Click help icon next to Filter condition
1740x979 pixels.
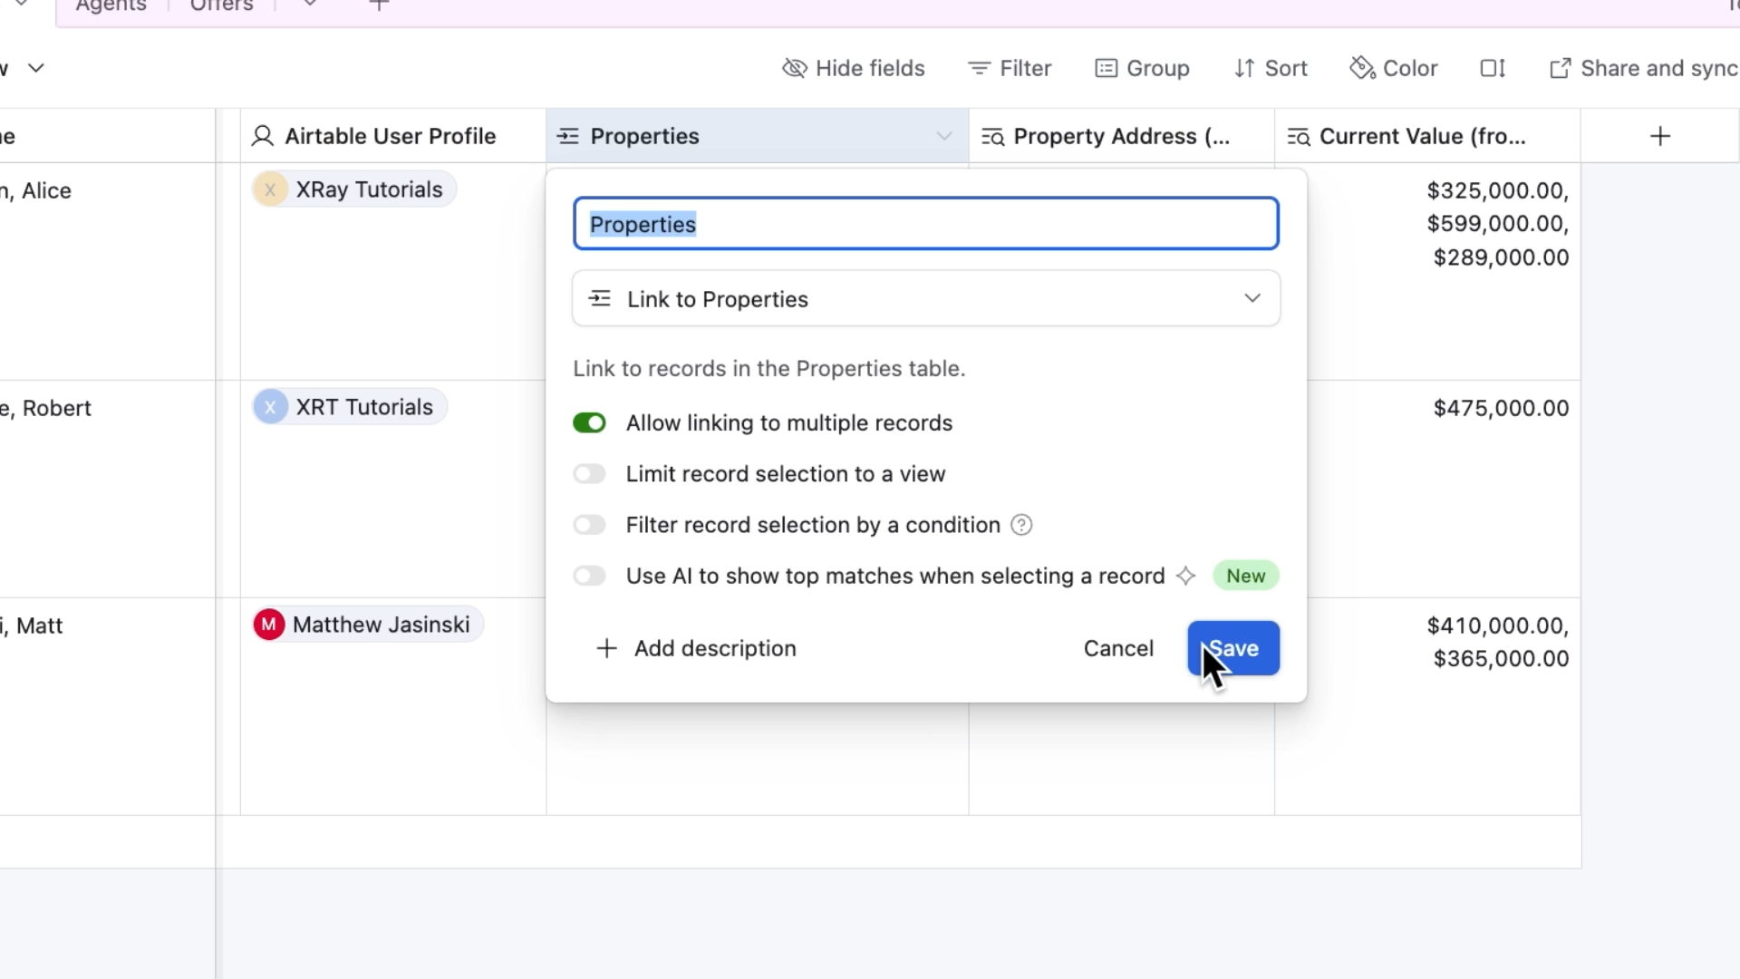click(x=1021, y=526)
